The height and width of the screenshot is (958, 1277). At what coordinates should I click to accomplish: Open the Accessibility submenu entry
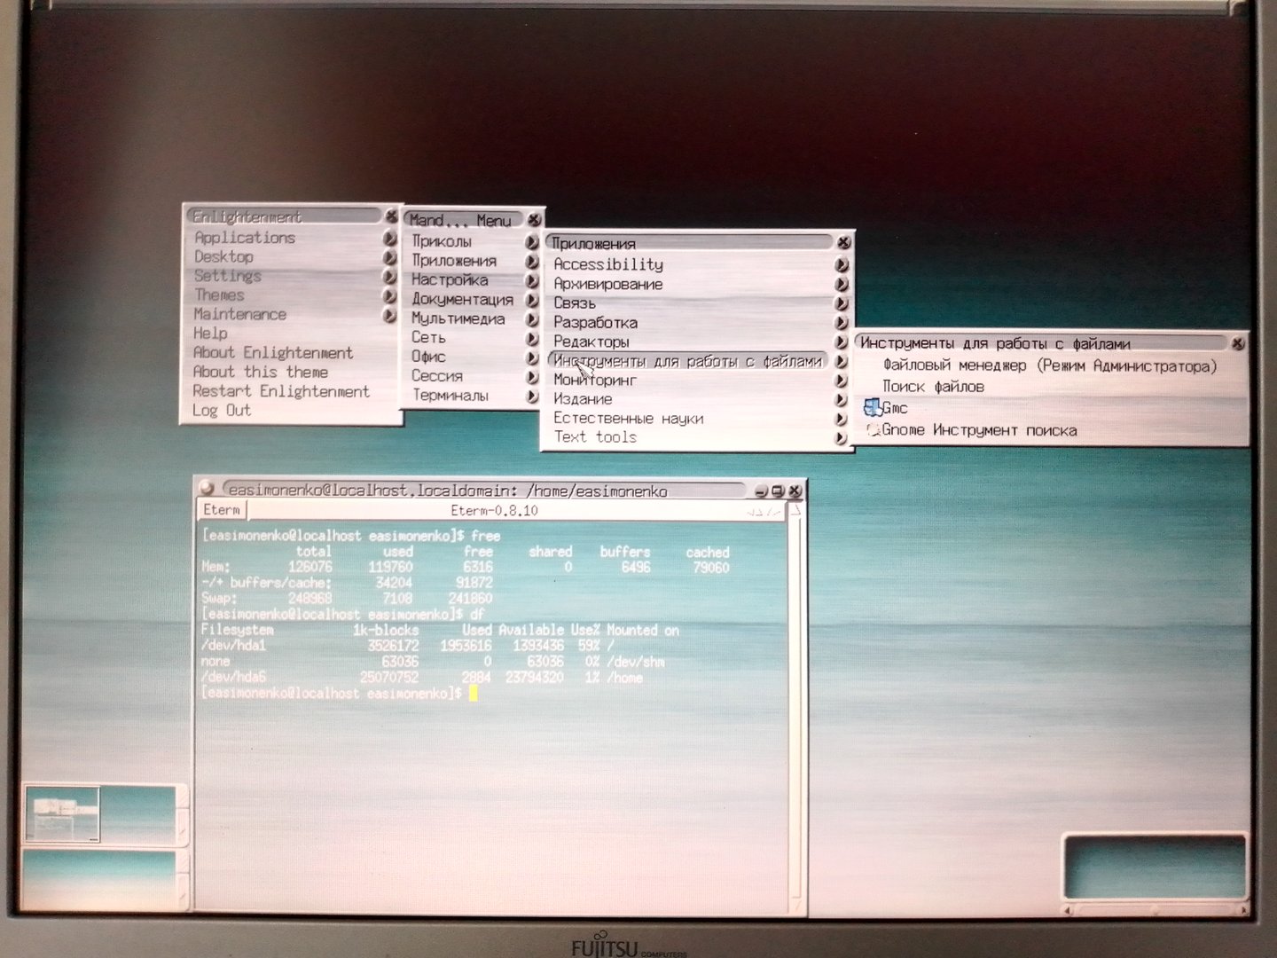click(x=608, y=264)
